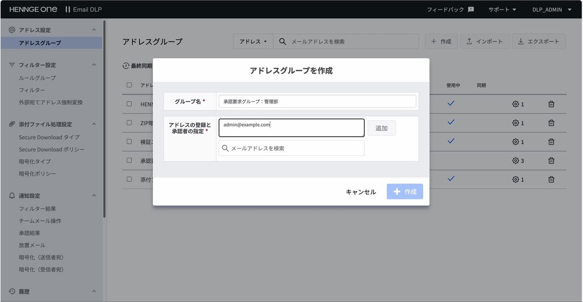Click the address field containing admin@example.com

pyautogui.click(x=291, y=128)
